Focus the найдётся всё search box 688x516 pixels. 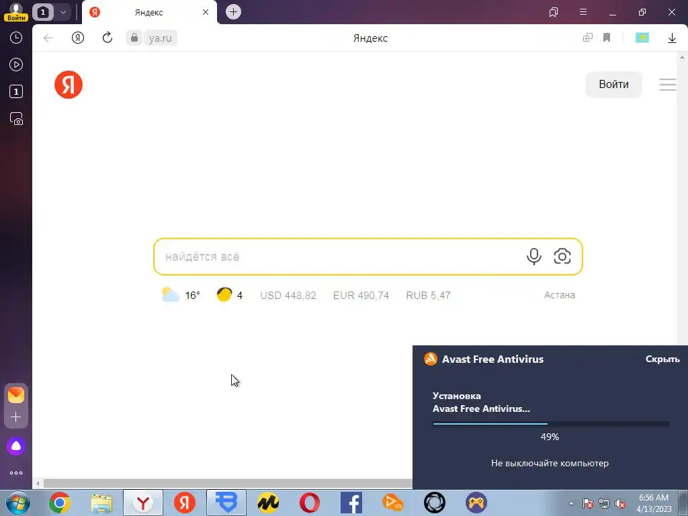[x=342, y=257]
